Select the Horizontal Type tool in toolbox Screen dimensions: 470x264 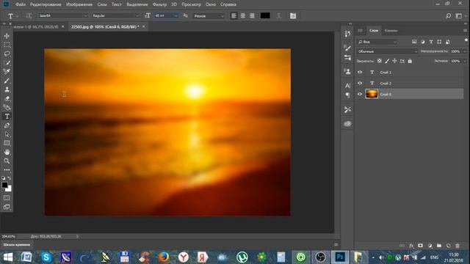coord(7,117)
